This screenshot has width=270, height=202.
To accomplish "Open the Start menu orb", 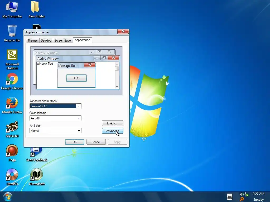I will 8,197.
